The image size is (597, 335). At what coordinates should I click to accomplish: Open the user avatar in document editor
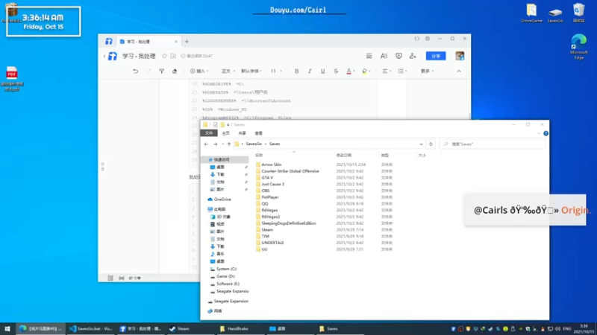coord(460,56)
